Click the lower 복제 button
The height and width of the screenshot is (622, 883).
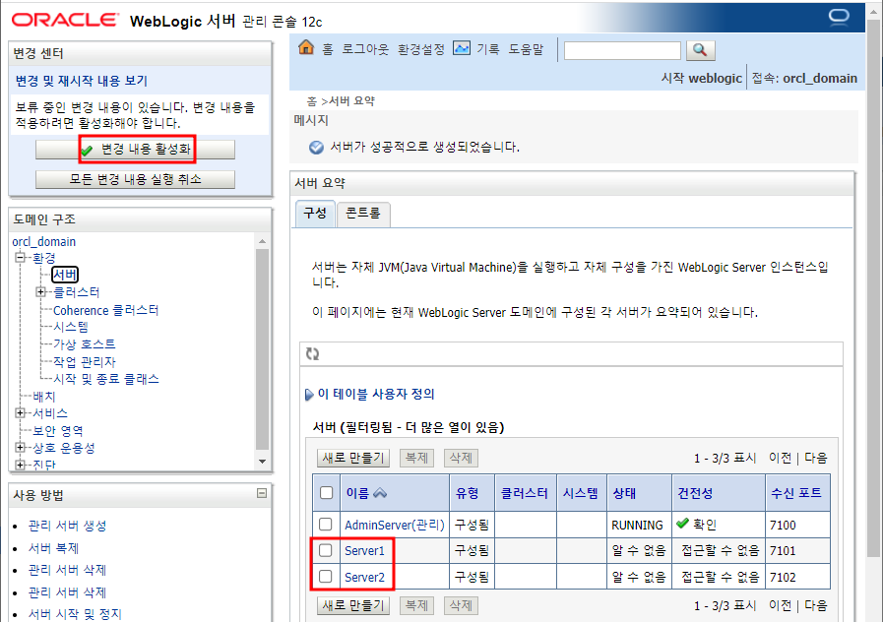416,605
